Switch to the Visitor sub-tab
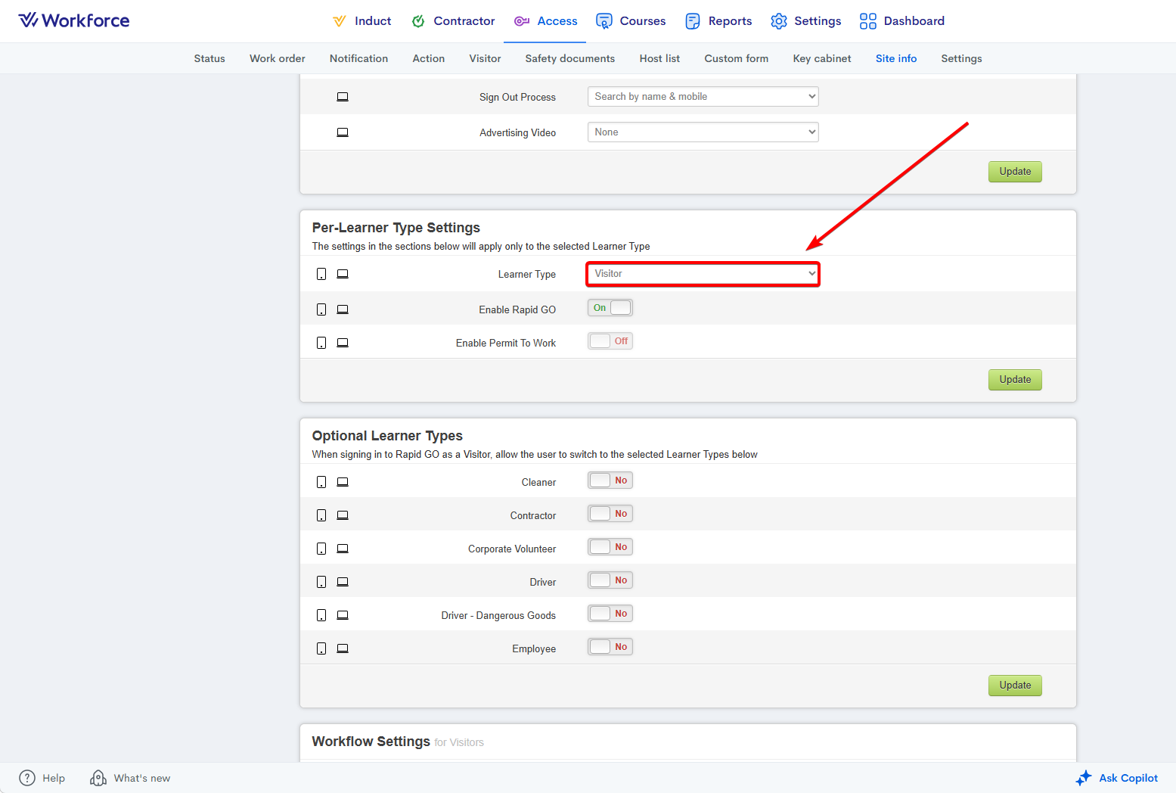 (485, 58)
